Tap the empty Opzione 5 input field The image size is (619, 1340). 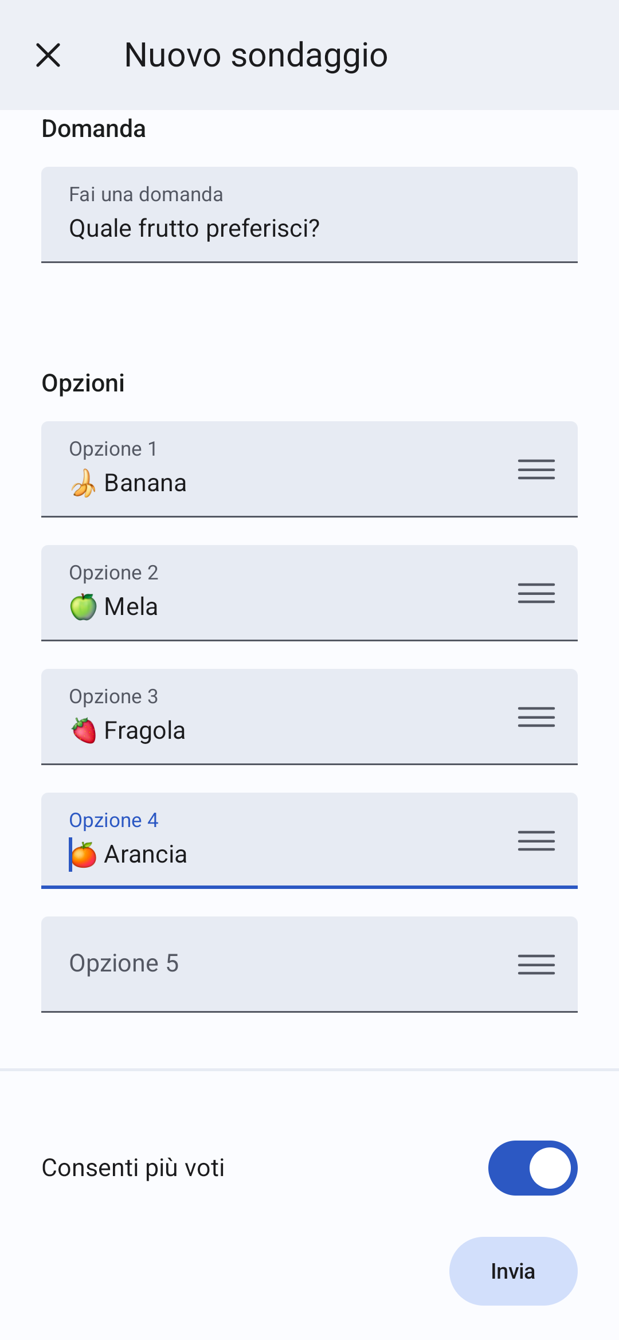coord(275,963)
